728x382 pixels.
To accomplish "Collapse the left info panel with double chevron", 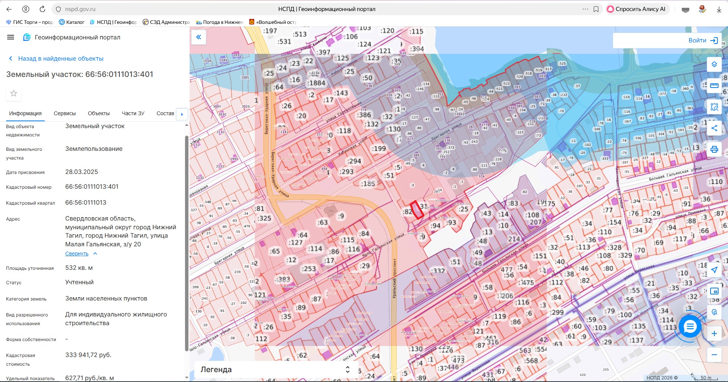I will [198, 37].
